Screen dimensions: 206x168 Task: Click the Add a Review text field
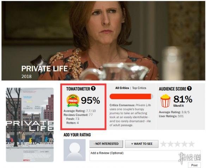click(145, 155)
